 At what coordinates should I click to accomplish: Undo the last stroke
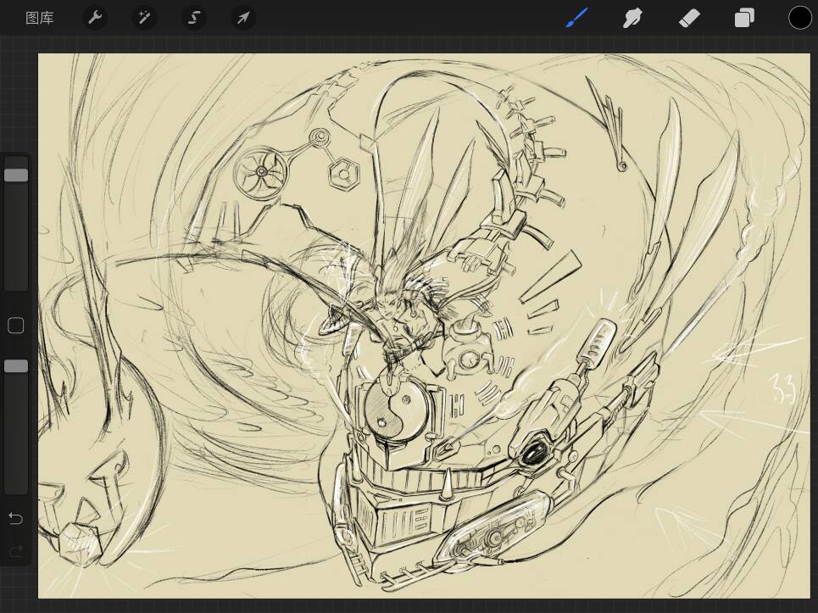(x=15, y=518)
